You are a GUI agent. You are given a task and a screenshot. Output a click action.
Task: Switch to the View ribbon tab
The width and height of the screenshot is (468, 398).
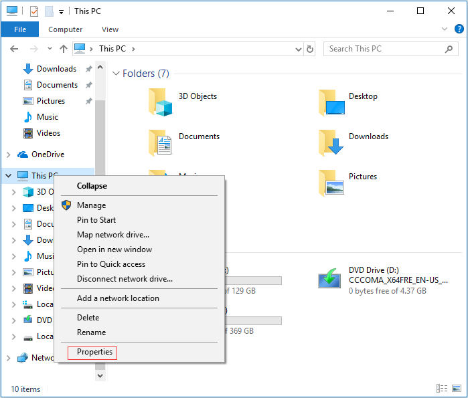[x=110, y=29]
